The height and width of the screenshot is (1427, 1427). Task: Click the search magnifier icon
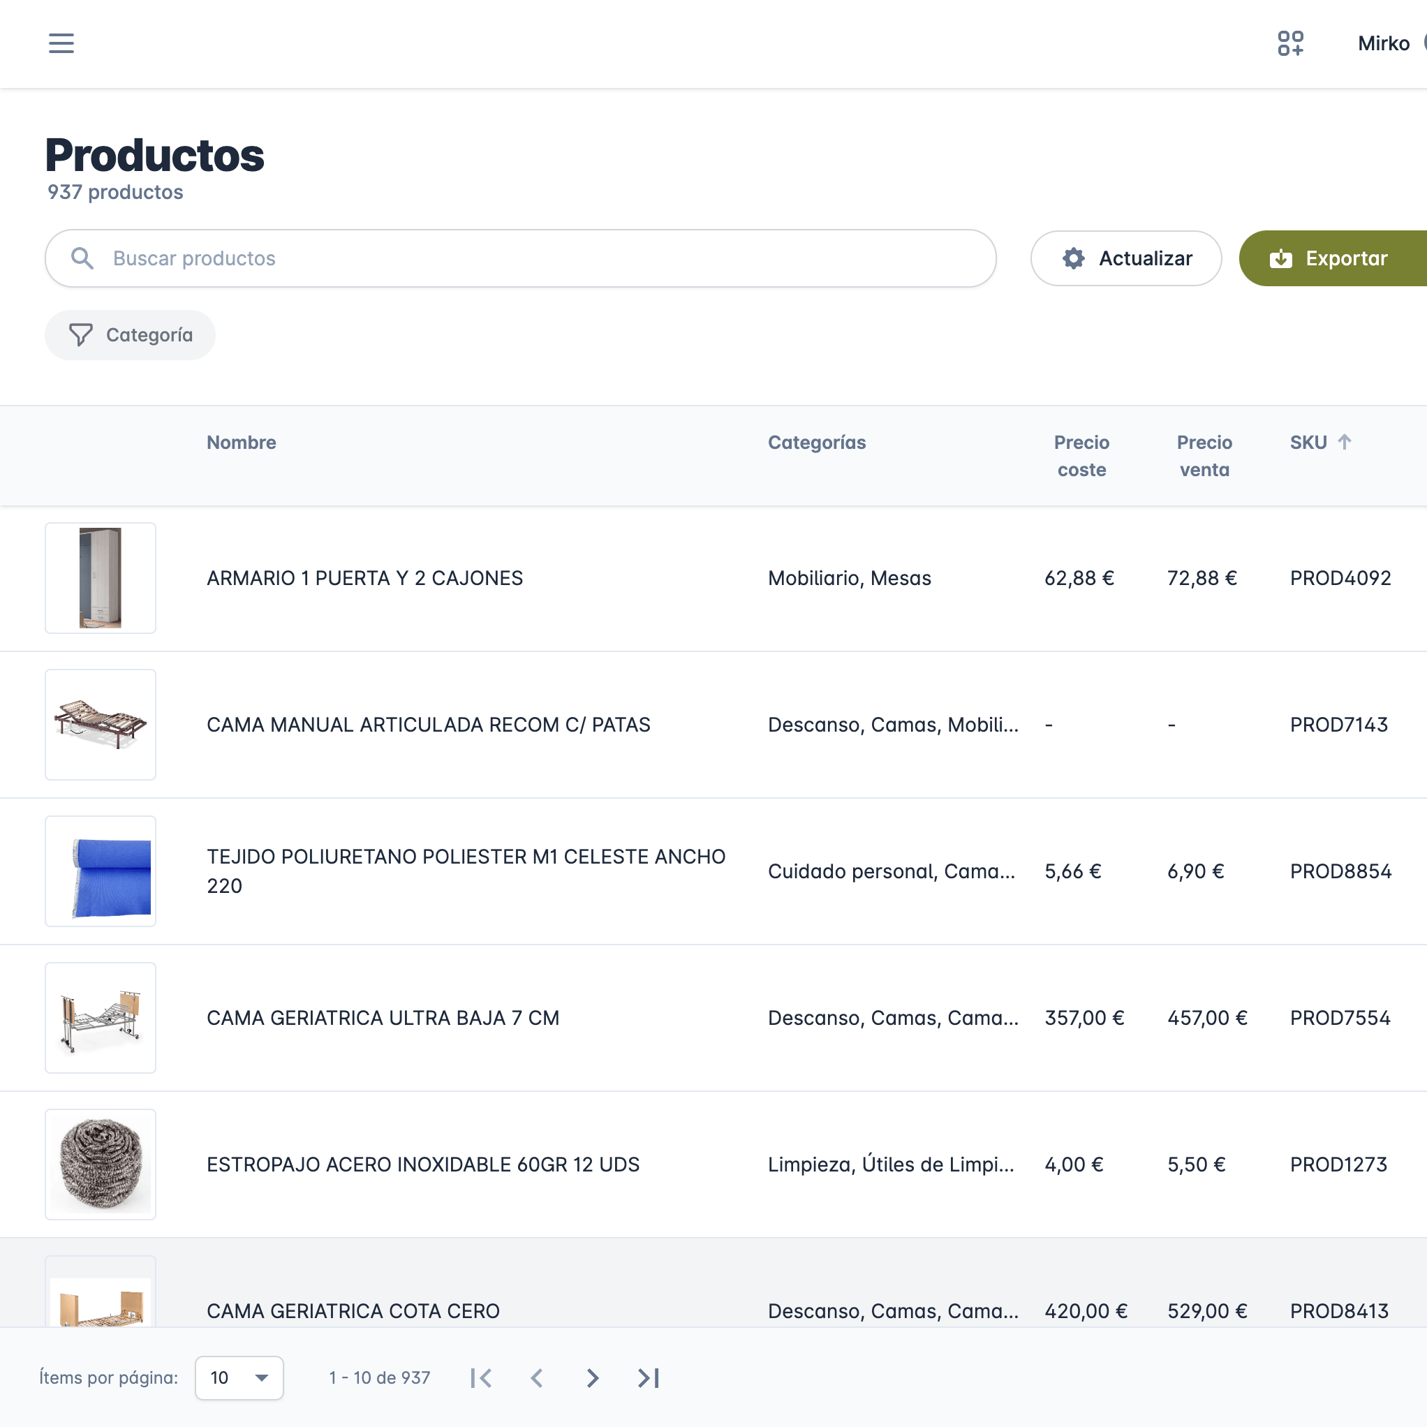82,258
